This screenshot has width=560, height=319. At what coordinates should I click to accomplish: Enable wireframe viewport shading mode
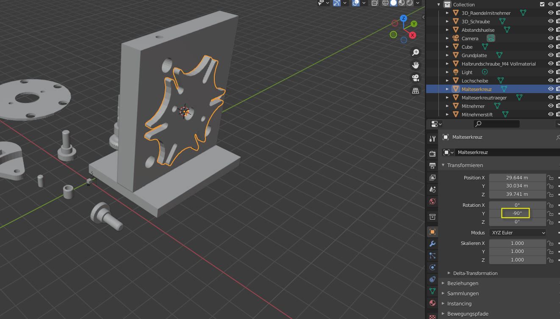pos(385,3)
